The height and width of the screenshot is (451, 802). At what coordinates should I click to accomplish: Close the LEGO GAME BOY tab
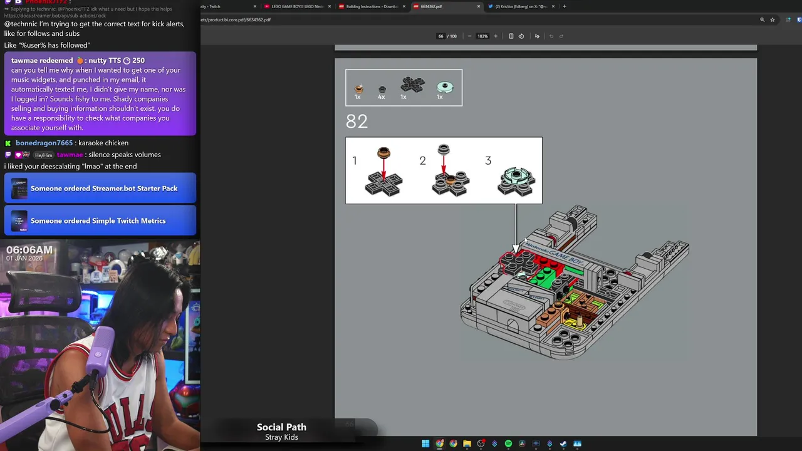coord(330,6)
